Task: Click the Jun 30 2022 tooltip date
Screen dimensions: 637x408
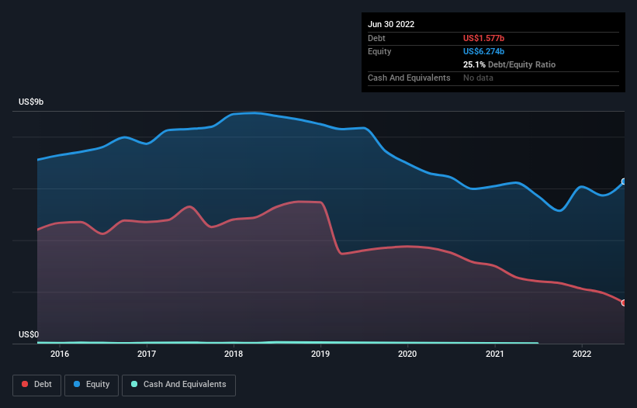Action: (391, 24)
